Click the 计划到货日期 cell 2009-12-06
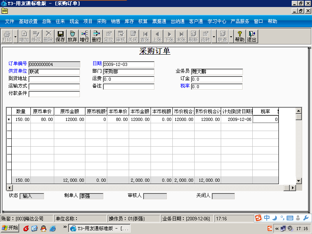The image size is (312, 234). pos(237,119)
